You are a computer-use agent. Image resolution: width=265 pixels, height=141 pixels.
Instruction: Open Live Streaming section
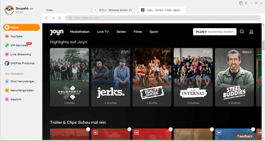pos(21,54)
